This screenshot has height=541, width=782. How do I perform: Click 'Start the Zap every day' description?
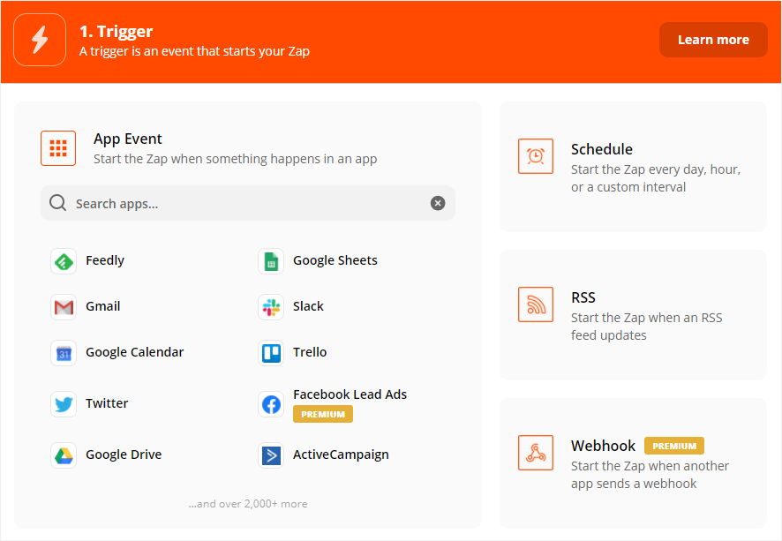tap(656, 178)
